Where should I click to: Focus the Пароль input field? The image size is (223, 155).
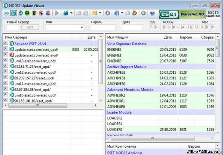point(103,27)
